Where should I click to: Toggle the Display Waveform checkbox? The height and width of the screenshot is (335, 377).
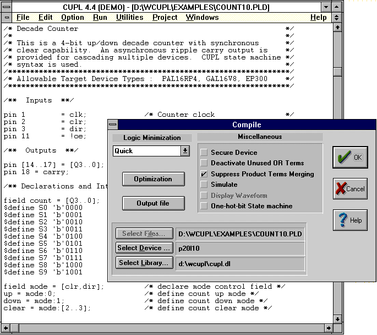(x=204, y=195)
